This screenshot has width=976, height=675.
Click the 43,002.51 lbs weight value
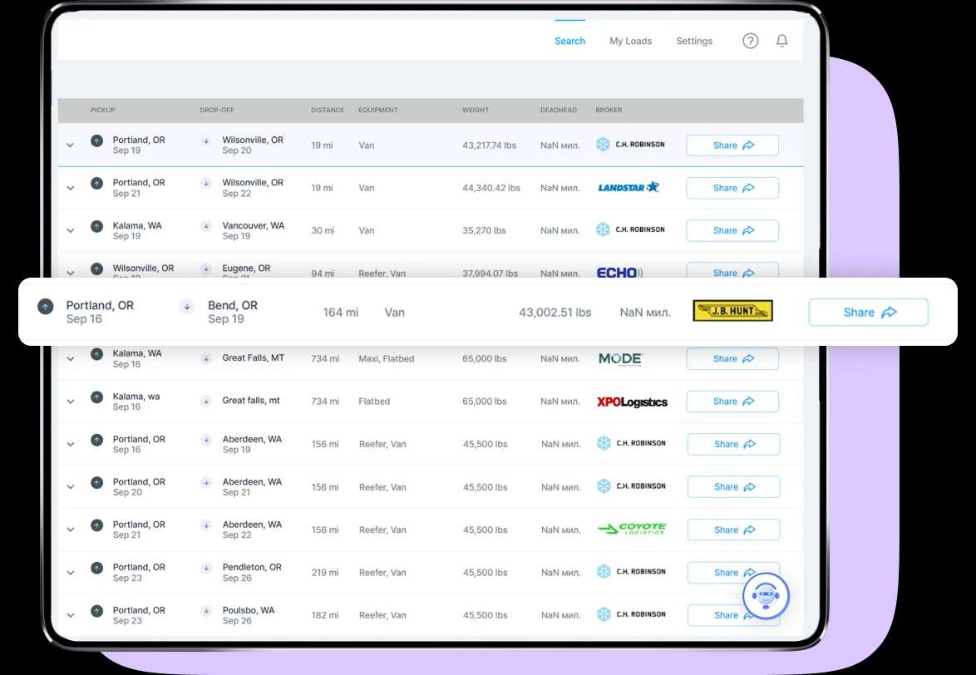(x=555, y=313)
